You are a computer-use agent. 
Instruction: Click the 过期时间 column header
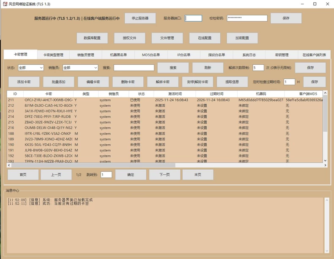216,94
